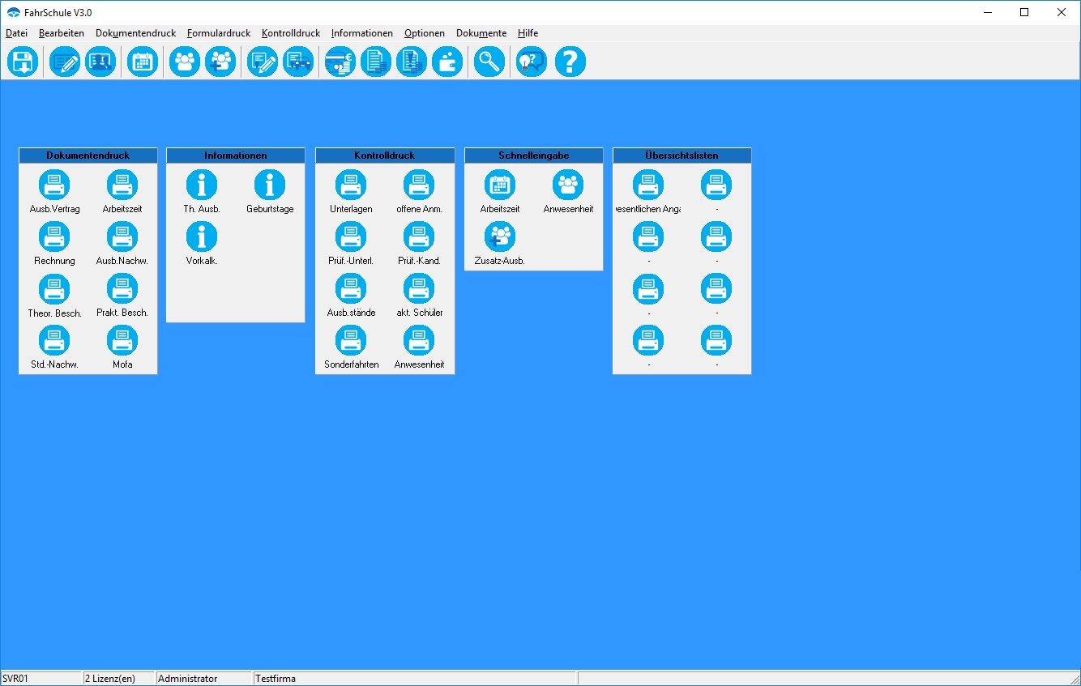The width and height of the screenshot is (1081, 686).
Task: Open the Hilfe menu
Action: pos(528,33)
